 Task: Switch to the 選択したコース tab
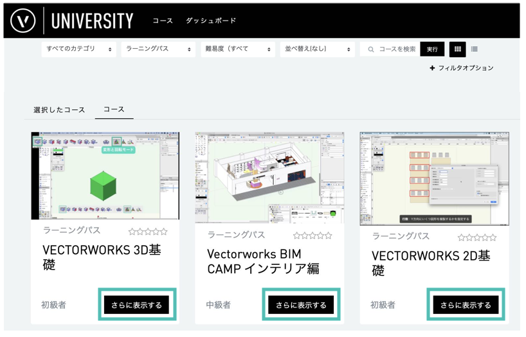pos(59,110)
